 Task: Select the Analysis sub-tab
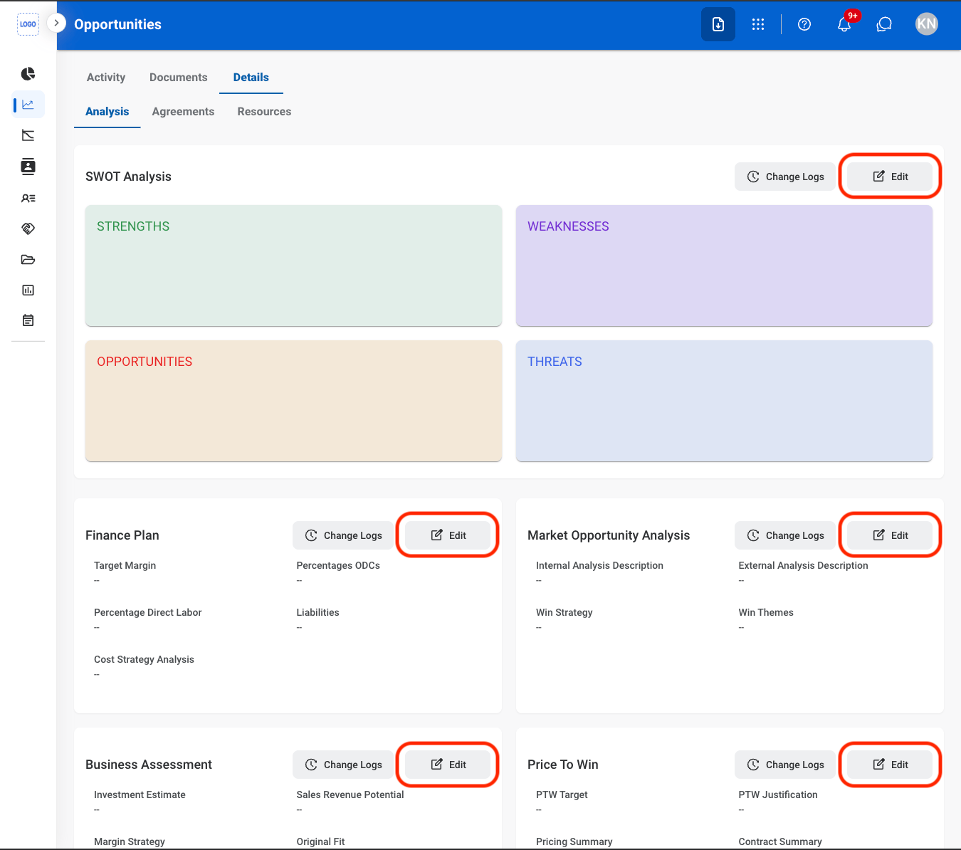107,112
